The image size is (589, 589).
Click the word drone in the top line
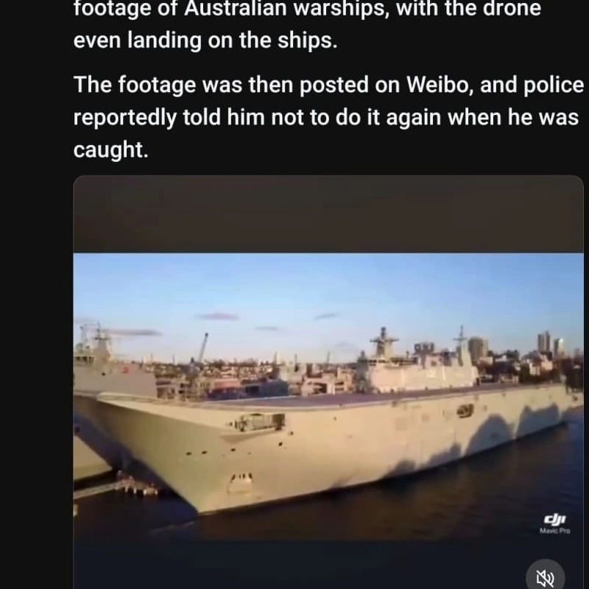coord(512,8)
